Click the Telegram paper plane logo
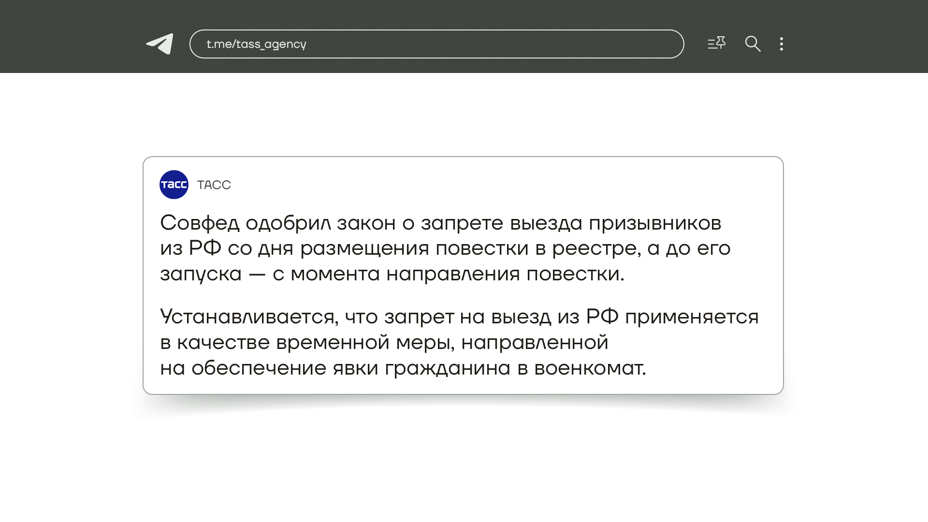Screen dimensions: 928x522 160,44
